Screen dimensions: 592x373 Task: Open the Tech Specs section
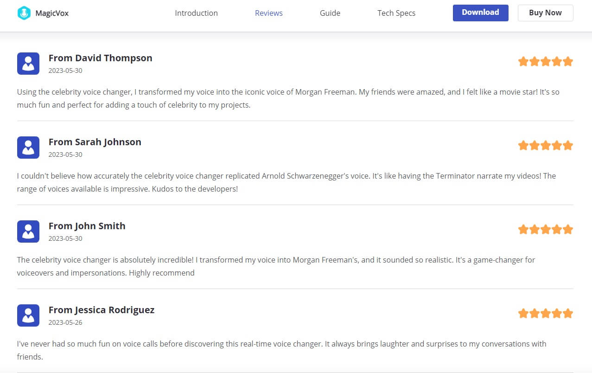[x=396, y=13]
